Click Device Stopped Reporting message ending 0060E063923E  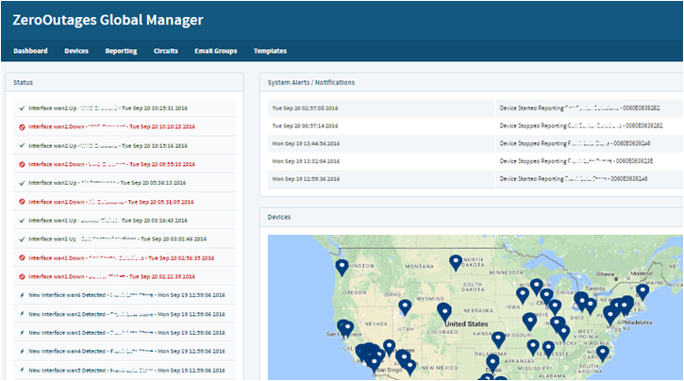coord(576,161)
